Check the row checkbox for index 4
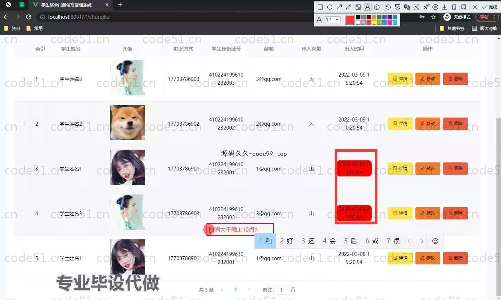501x300 pixels. pos(23,213)
